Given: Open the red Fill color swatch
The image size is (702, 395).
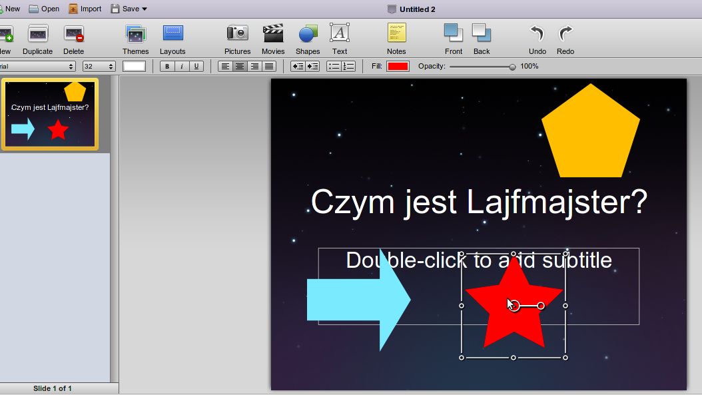Looking at the screenshot, I should point(398,66).
